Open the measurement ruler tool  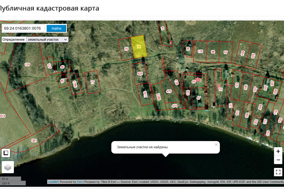pos(6,153)
